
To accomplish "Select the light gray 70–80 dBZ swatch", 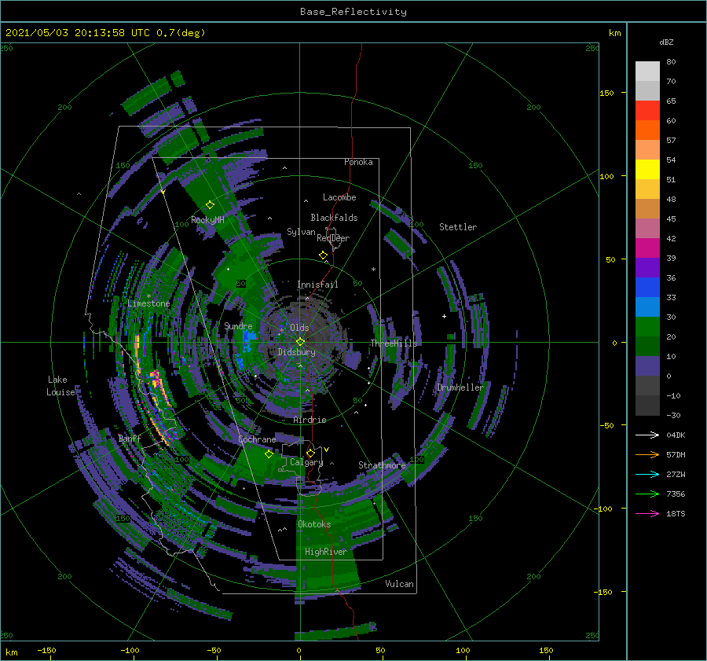I will point(647,72).
